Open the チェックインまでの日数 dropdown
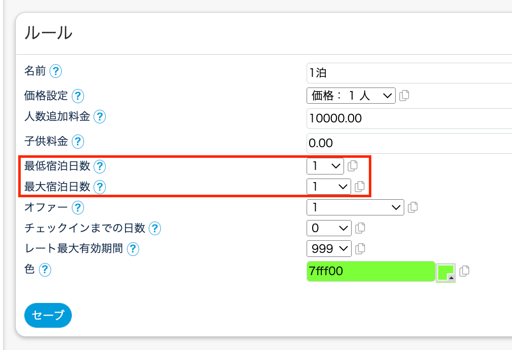This screenshot has height=350, width=512. pos(328,228)
